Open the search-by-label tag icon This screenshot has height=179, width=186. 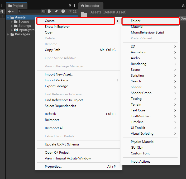[x=56, y=11]
